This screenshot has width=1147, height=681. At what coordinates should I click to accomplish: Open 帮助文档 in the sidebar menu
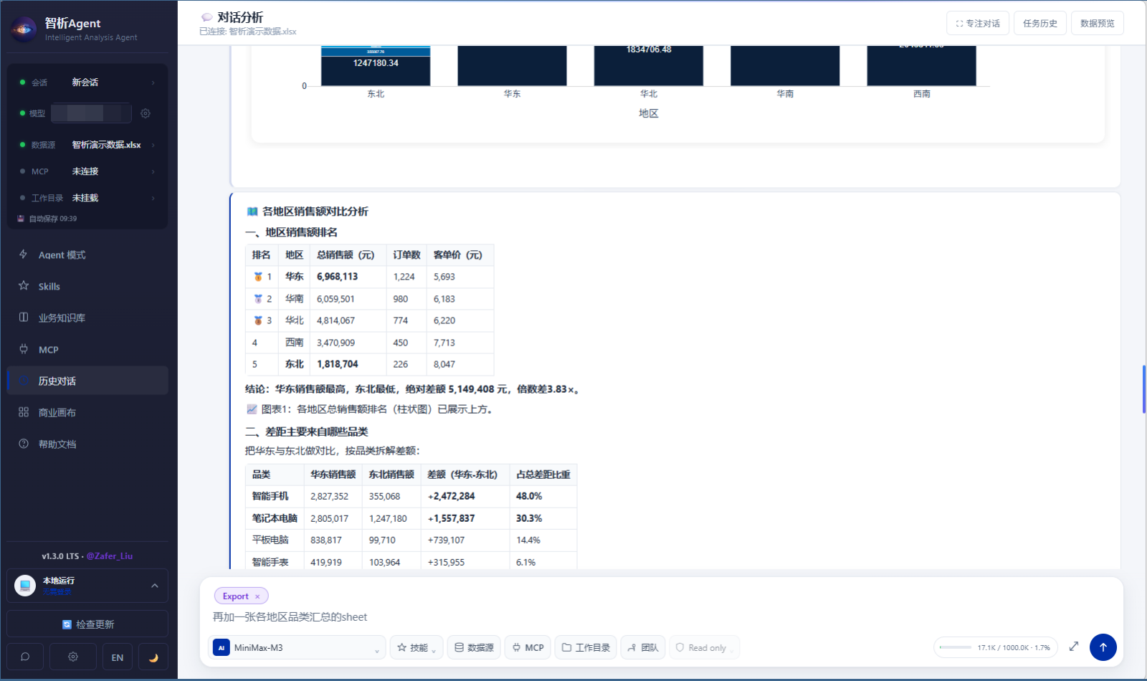click(x=87, y=444)
